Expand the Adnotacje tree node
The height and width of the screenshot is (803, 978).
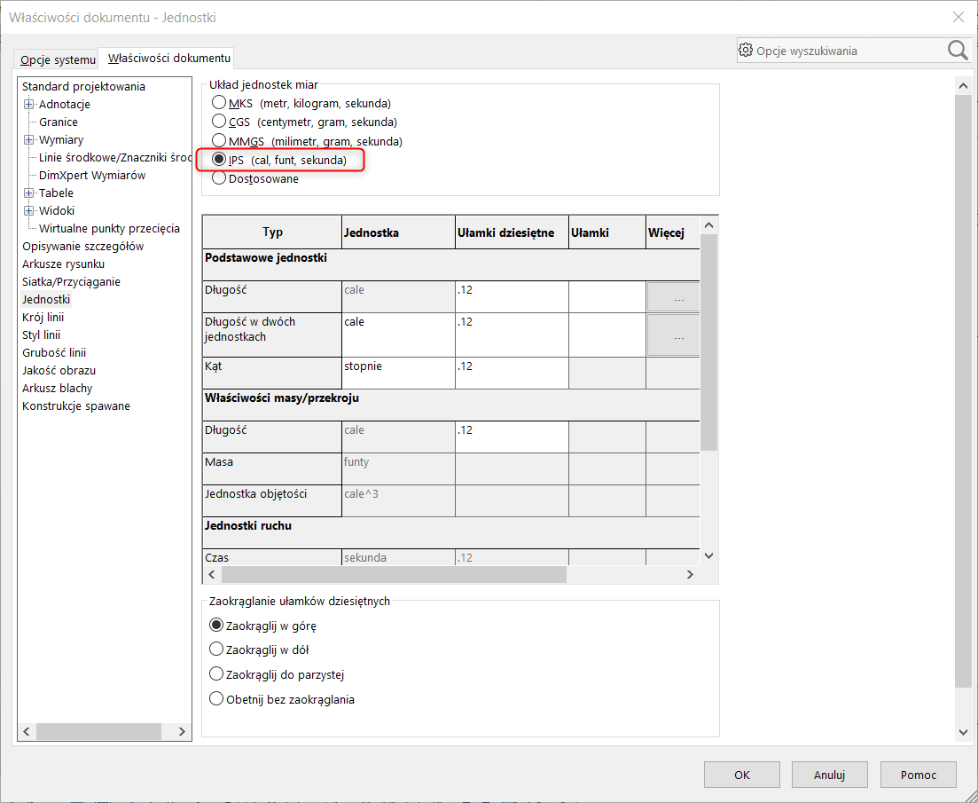click(29, 104)
